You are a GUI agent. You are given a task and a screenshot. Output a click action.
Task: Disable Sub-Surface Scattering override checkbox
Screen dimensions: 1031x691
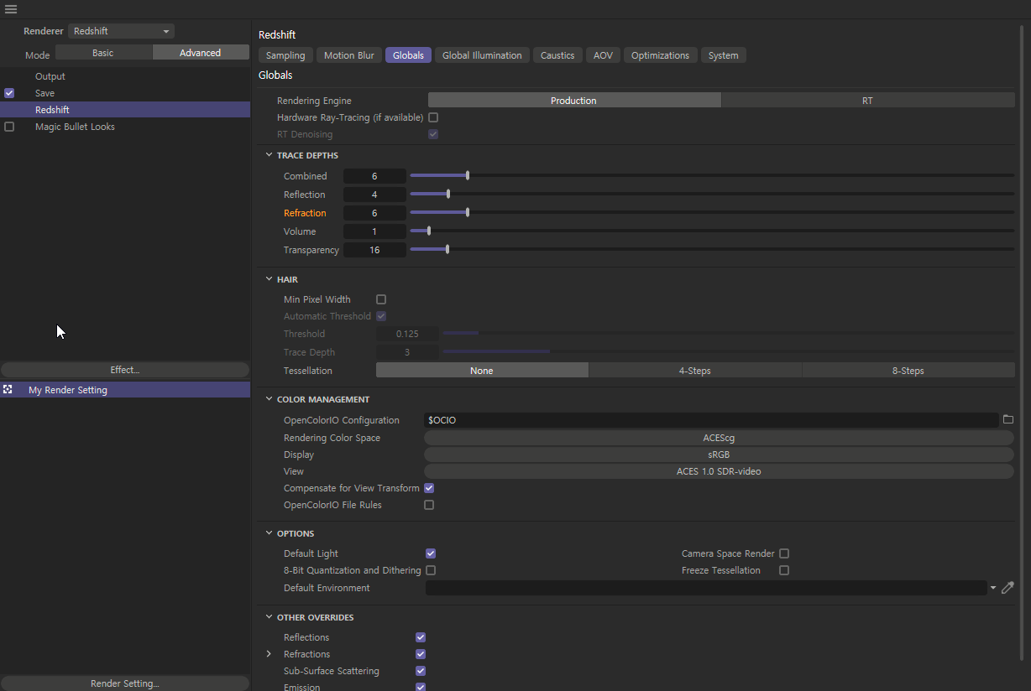coord(421,671)
